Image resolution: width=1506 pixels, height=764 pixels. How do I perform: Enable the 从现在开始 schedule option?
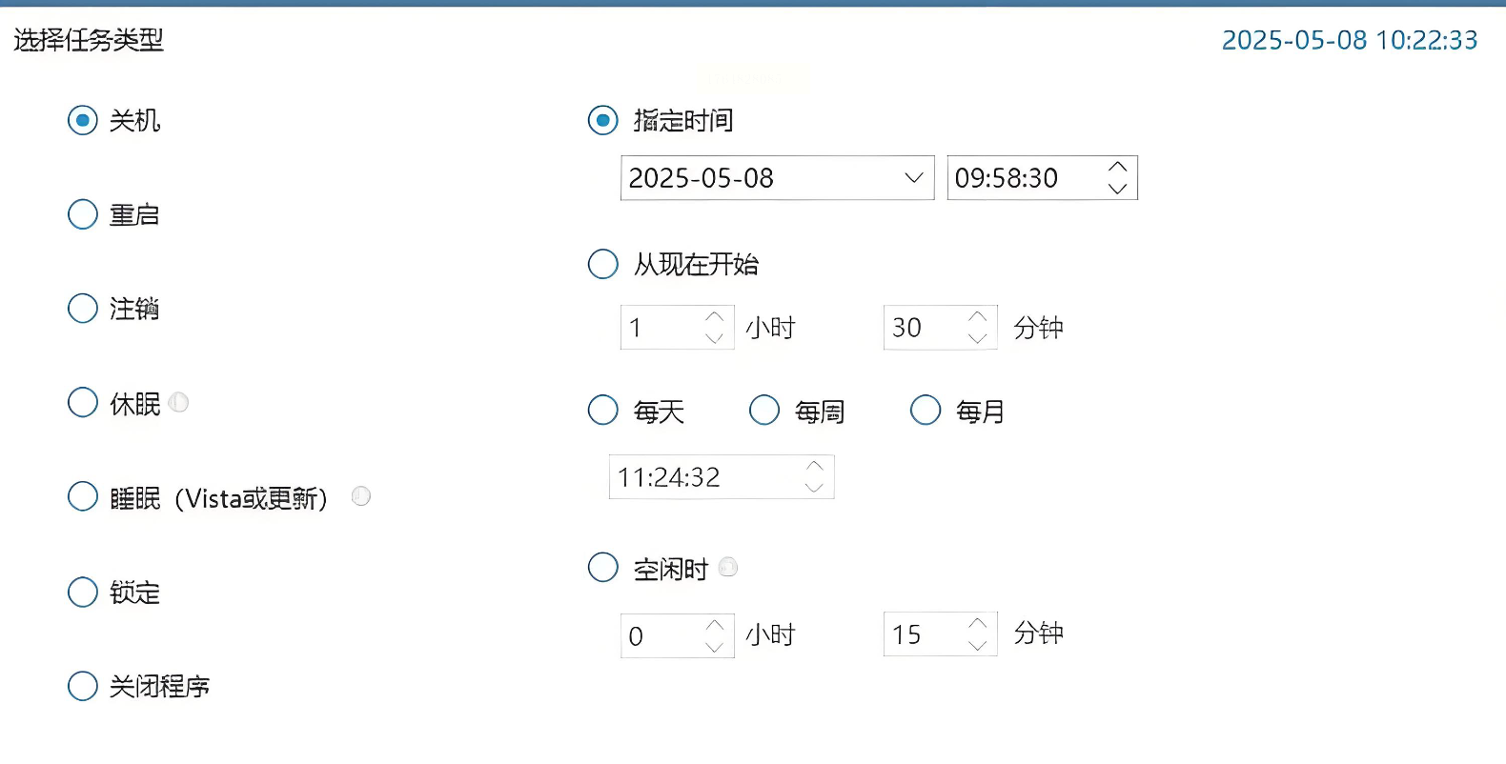[x=603, y=264]
